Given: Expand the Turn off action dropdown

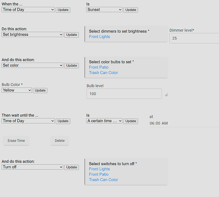Looking at the screenshot, I should [x=32, y=167].
